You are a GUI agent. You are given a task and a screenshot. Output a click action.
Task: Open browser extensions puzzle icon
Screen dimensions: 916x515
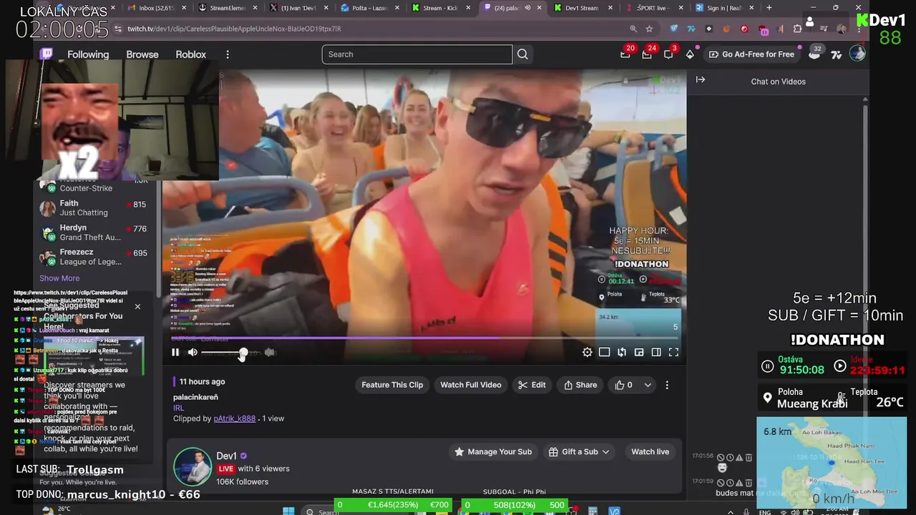(x=797, y=29)
